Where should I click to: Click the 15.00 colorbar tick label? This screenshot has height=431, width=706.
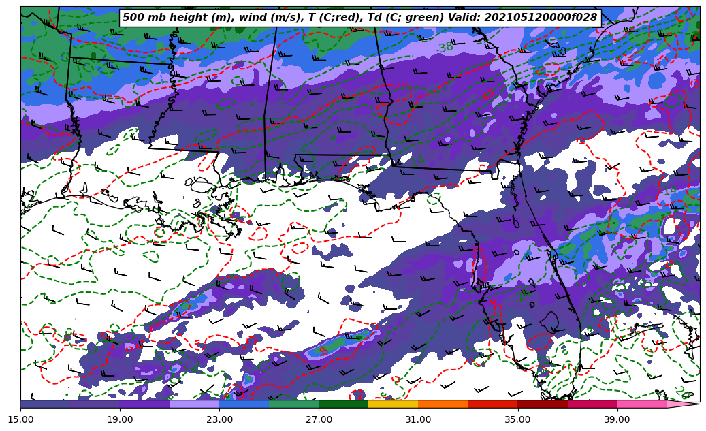(x=20, y=419)
